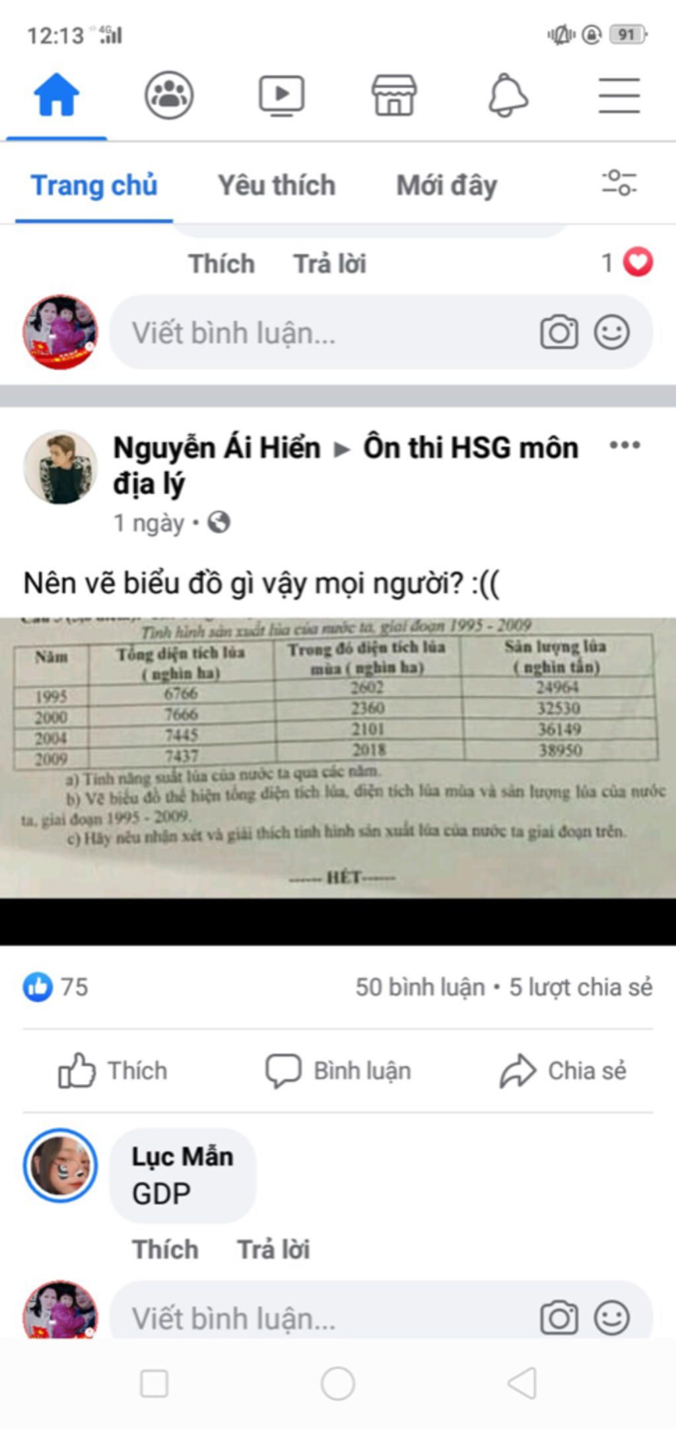Screen dimensions: 676x1429
Task: Open the hamburger menu icon
Action: [x=619, y=96]
